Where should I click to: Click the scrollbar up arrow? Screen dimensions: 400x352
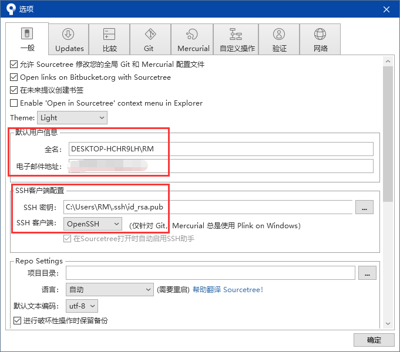tap(388, 61)
